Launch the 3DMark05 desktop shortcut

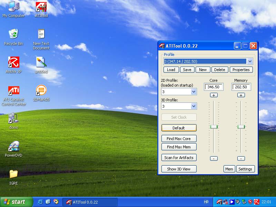(41, 91)
